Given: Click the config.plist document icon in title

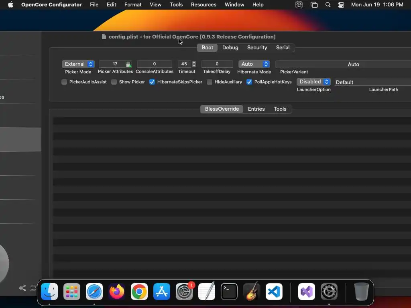Looking at the screenshot, I should [x=104, y=36].
